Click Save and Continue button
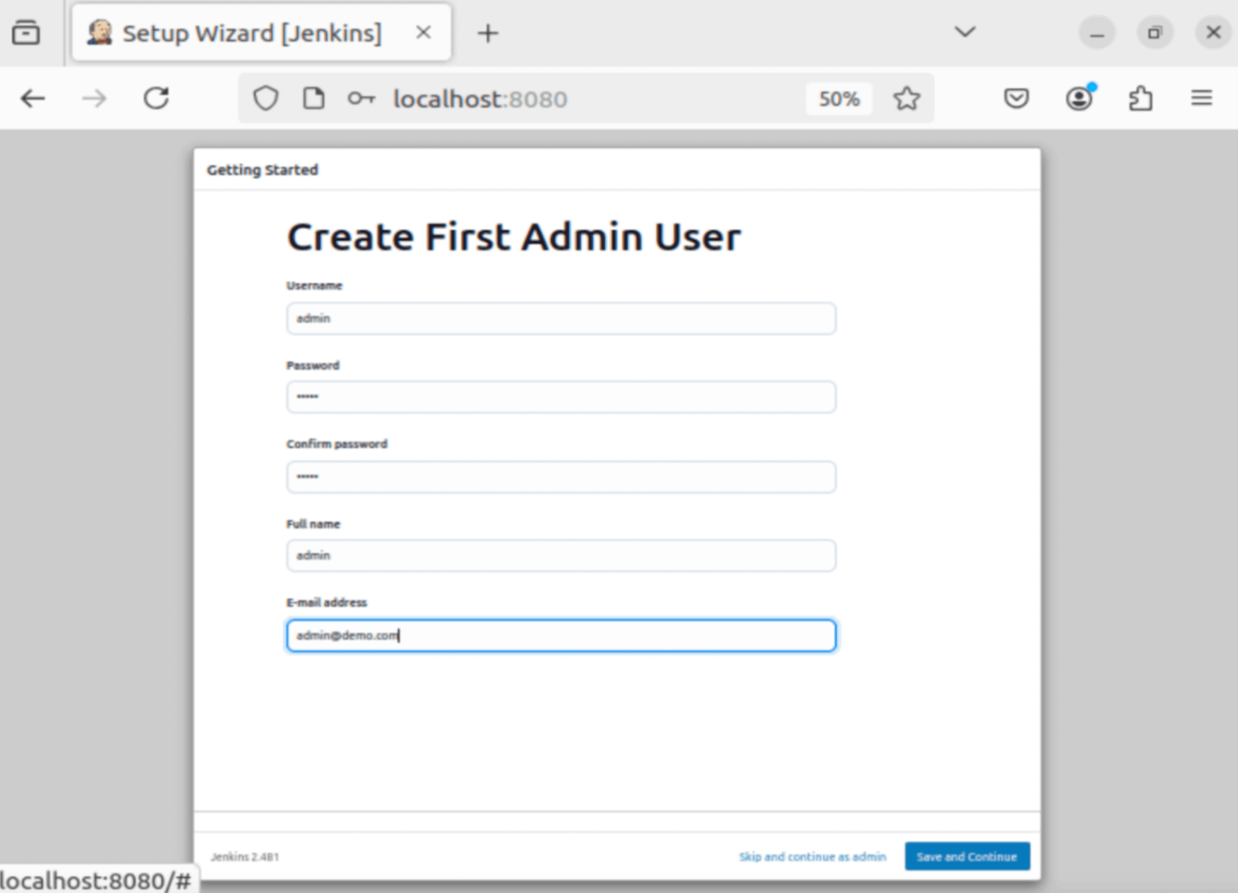This screenshot has height=893, width=1238. tap(967, 857)
